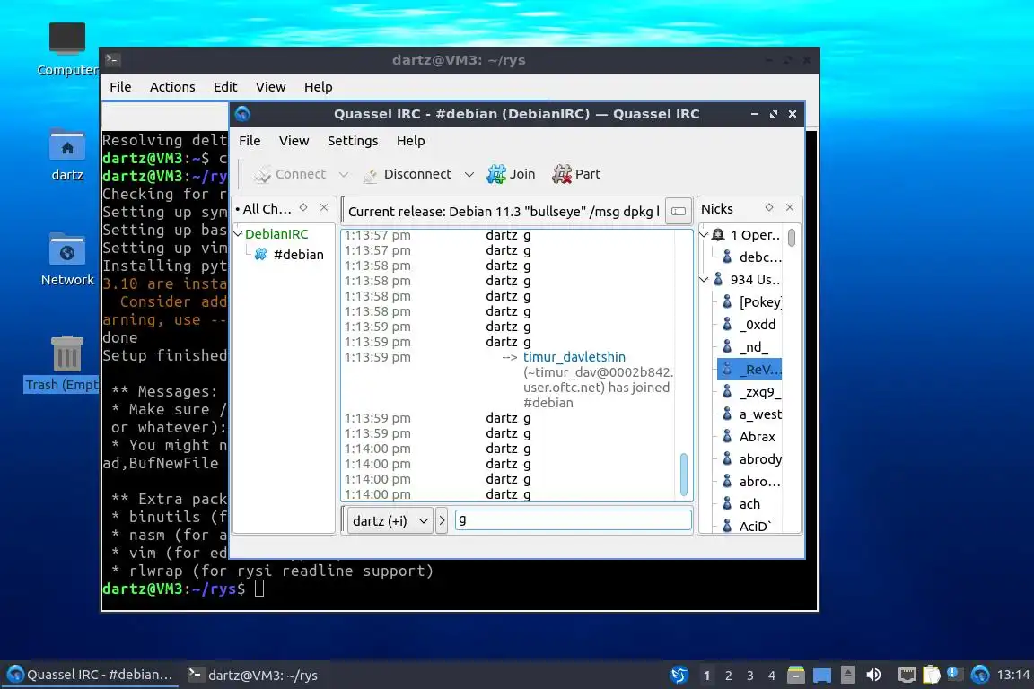Viewport: 1034px width, 689px height.
Task: Open the terminal's Actions menu
Action: 172,86
